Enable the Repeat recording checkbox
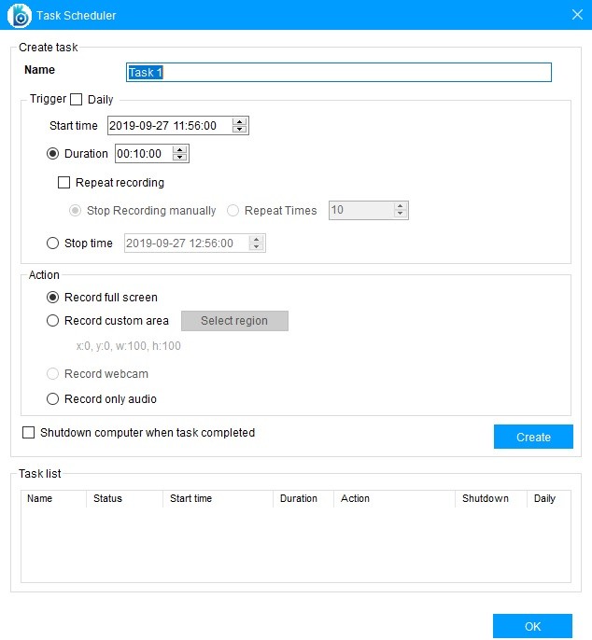This screenshot has width=592, height=640. coord(64,183)
